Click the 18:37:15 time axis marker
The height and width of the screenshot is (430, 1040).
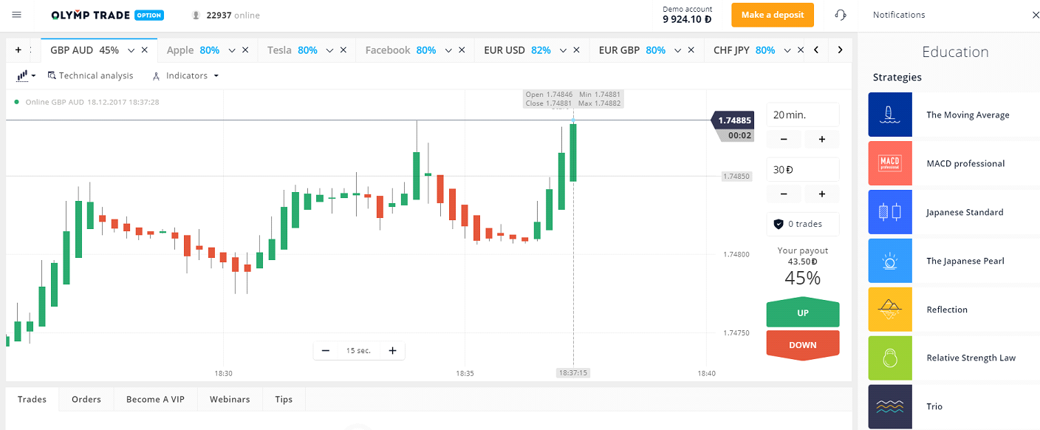click(x=573, y=373)
